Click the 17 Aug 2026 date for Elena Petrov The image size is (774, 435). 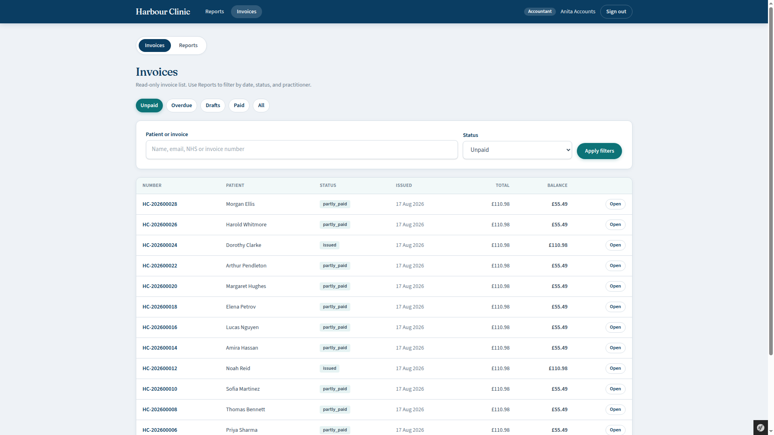(x=410, y=307)
